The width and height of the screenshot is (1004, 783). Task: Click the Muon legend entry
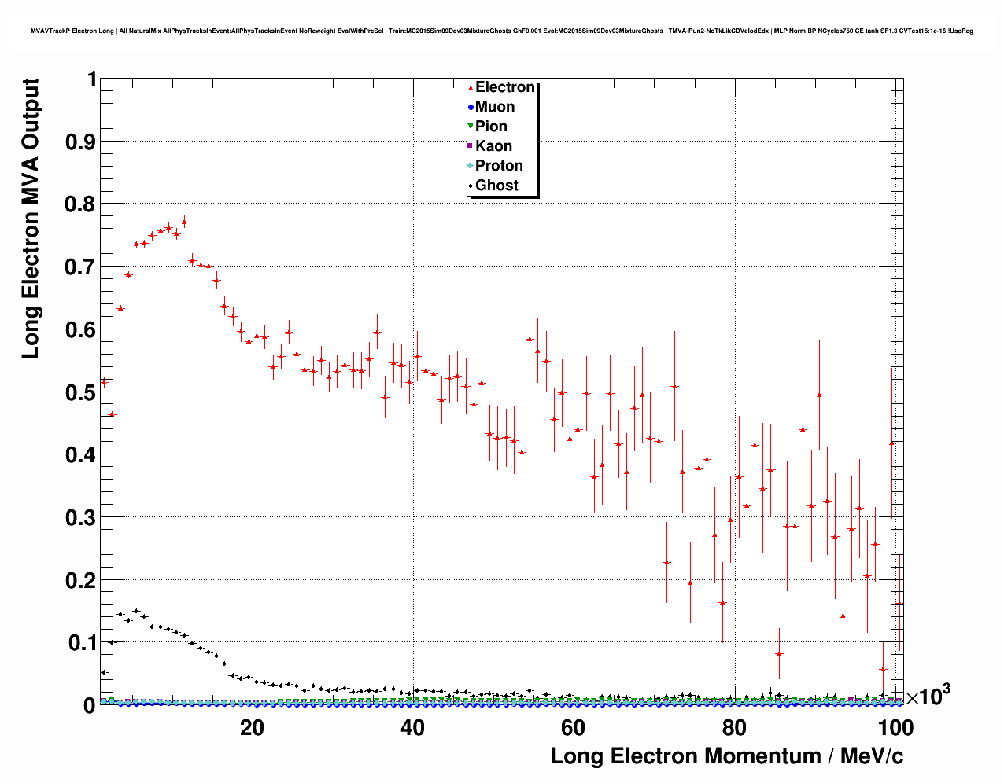(x=491, y=107)
